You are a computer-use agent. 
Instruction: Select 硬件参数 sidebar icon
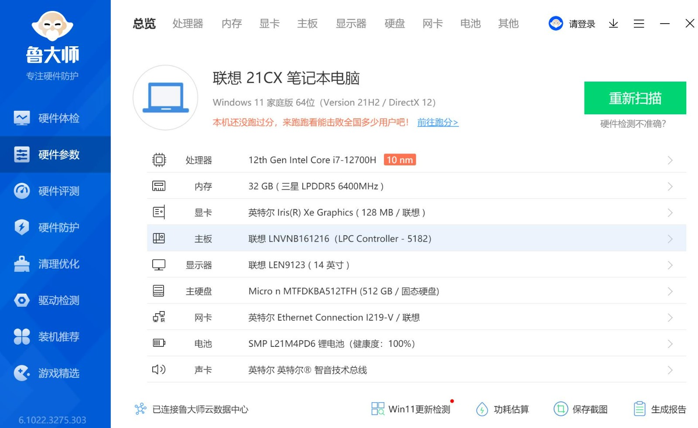click(21, 154)
